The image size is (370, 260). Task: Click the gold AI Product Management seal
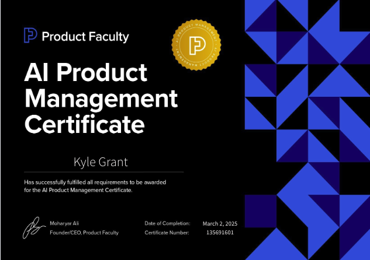[x=196, y=45]
